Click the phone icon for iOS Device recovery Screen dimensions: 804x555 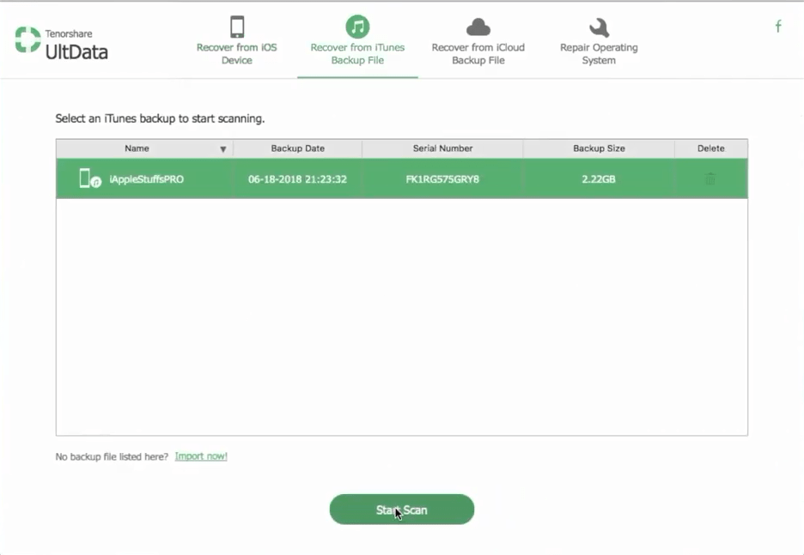(x=237, y=26)
